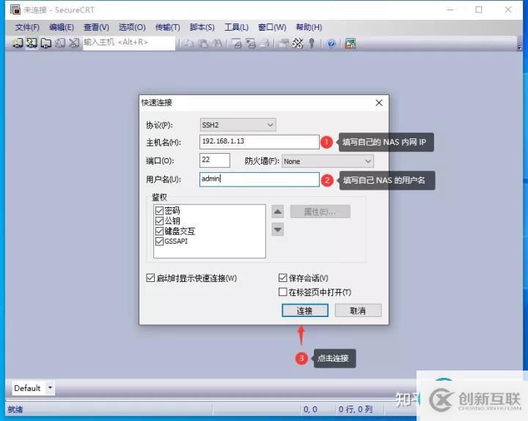The image size is (528, 421).
Task: Open the 窗口(W) menu
Action: tap(272, 27)
